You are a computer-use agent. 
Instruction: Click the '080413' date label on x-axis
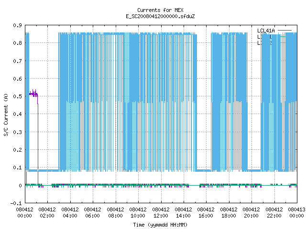296,209
